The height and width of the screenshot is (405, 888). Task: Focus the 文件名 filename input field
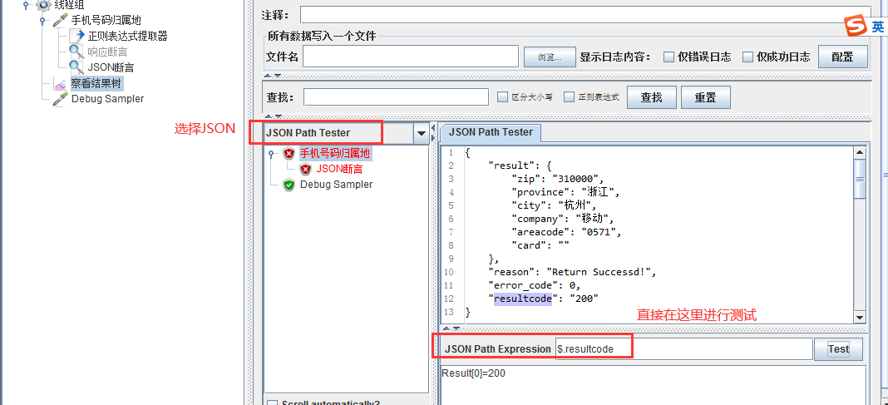[x=411, y=57]
